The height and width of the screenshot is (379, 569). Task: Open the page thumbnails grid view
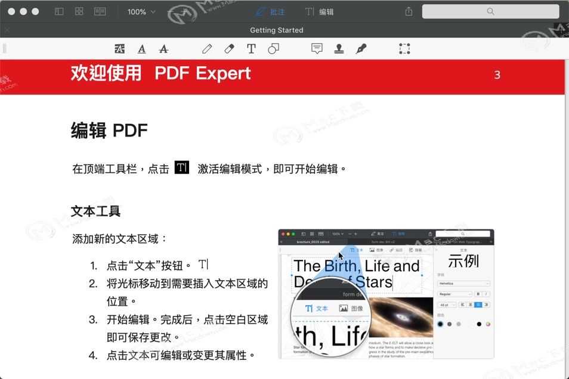coord(79,11)
